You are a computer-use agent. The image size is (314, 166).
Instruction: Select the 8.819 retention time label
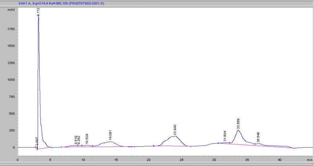coord(76,140)
